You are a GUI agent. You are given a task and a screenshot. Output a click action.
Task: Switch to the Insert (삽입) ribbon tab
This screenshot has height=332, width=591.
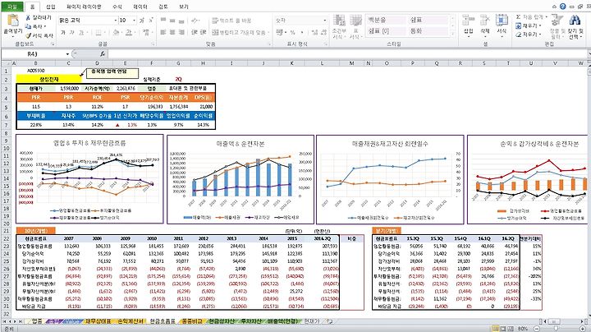[x=51, y=7]
